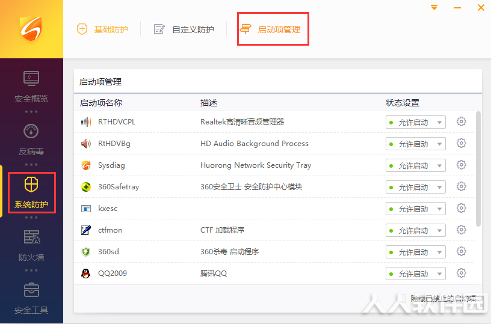Select the CTF 加载程序 description
This screenshot has height=324, width=491.
(222, 230)
